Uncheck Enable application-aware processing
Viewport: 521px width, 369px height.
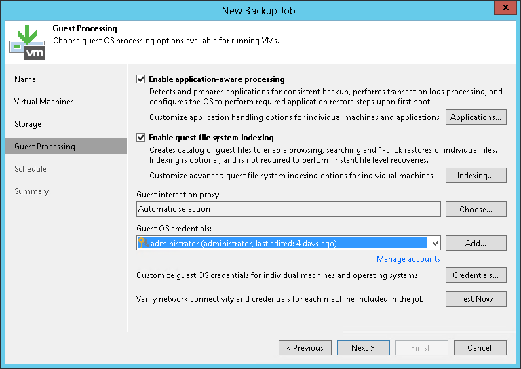point(141,79)
